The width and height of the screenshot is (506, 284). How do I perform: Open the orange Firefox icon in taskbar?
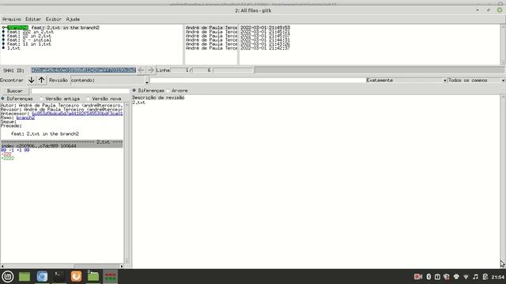[x=76, y=277]
